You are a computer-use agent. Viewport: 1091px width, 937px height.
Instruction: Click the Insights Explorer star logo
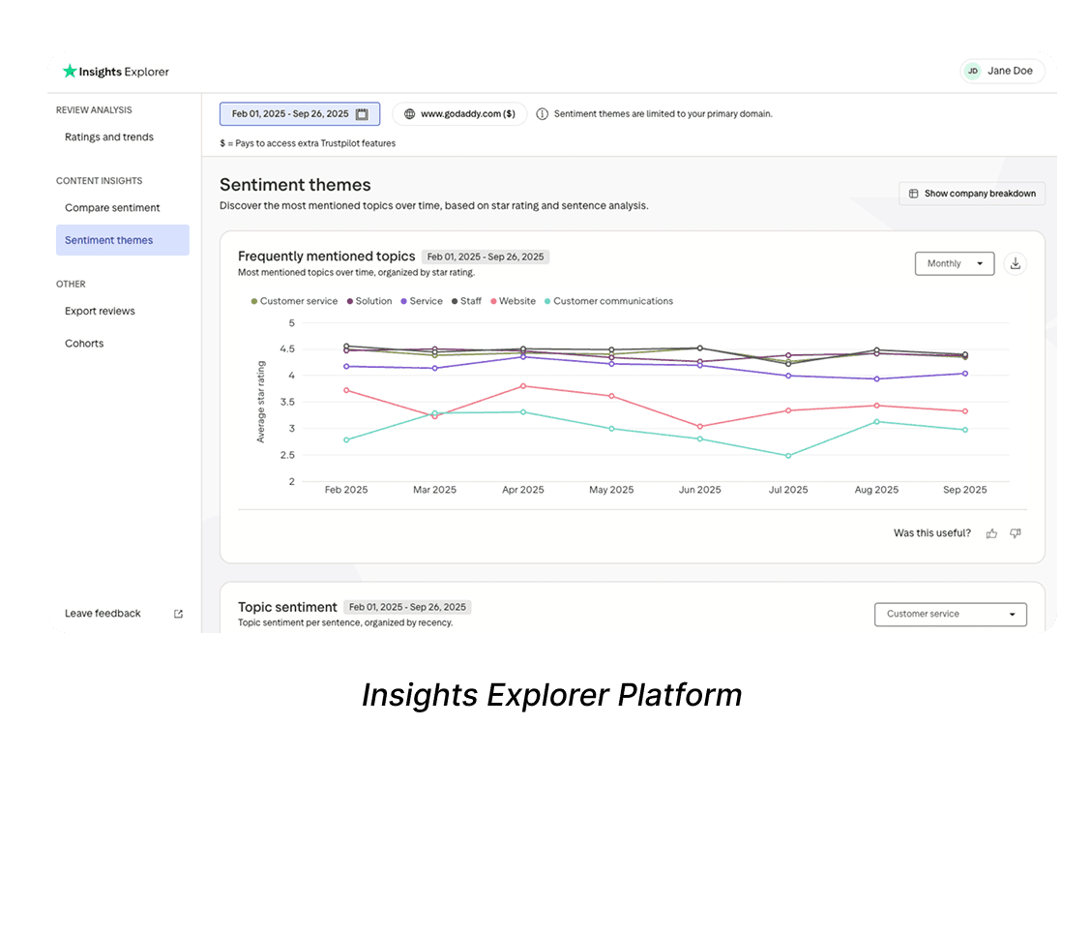[70, 71]
